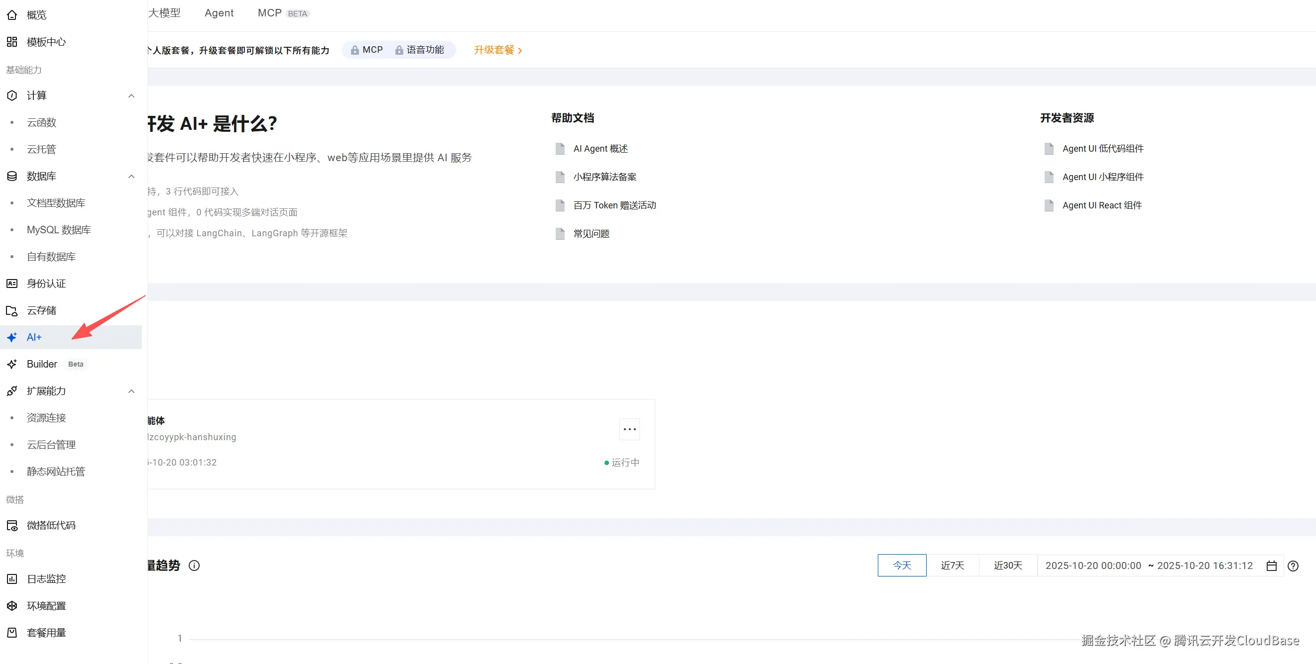Switch to the MCP BETA tab

(283, 13)
